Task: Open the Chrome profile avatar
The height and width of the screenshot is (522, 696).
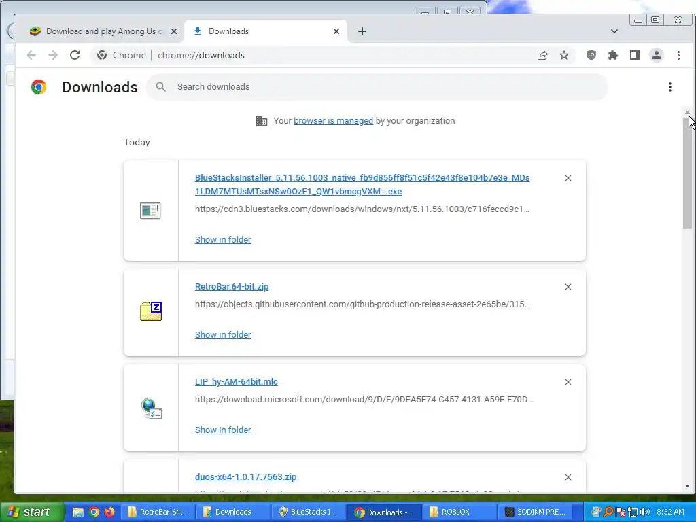Action: [656, 55]
